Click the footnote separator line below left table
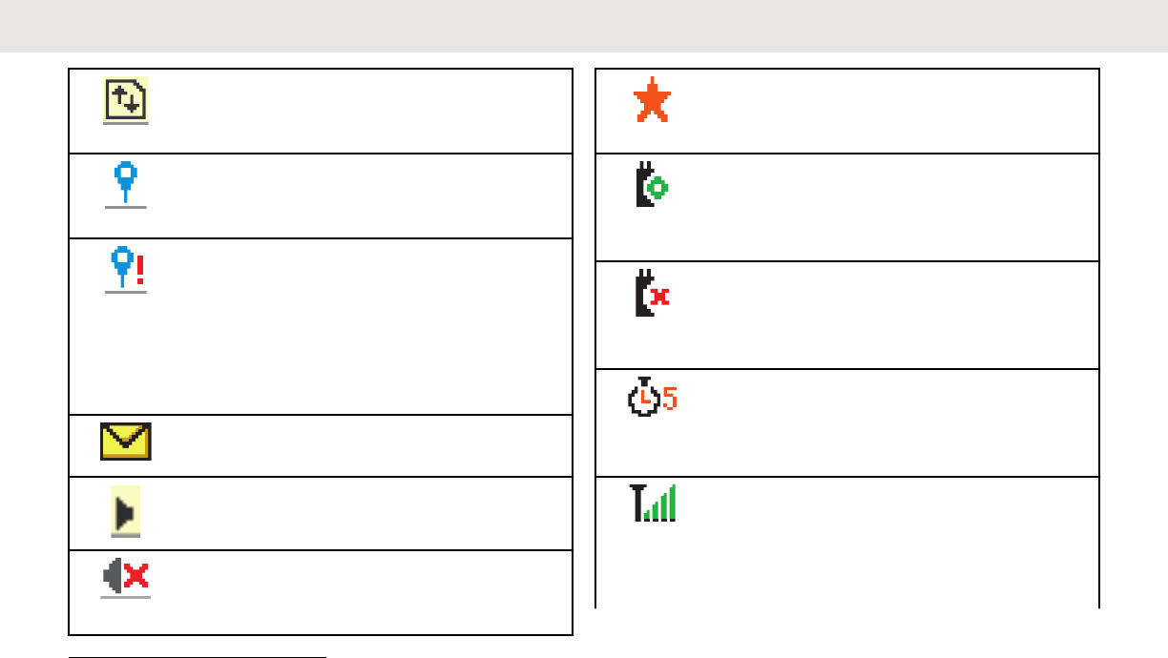Screen dimensions: 1168x658 (198, 656)
